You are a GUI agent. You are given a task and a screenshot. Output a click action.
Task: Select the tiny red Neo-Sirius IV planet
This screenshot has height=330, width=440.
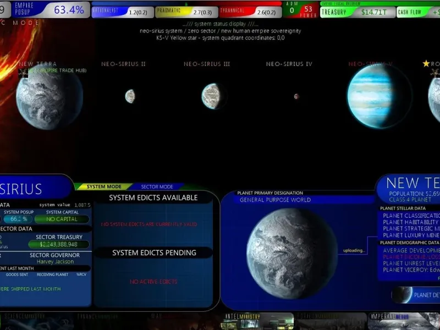tap(296, 97)
